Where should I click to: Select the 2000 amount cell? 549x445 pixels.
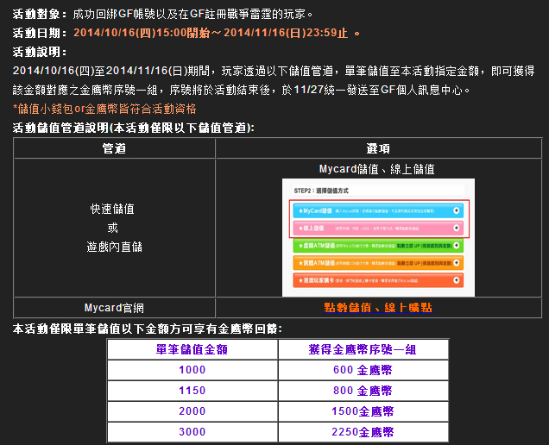(x=192, y=411)
